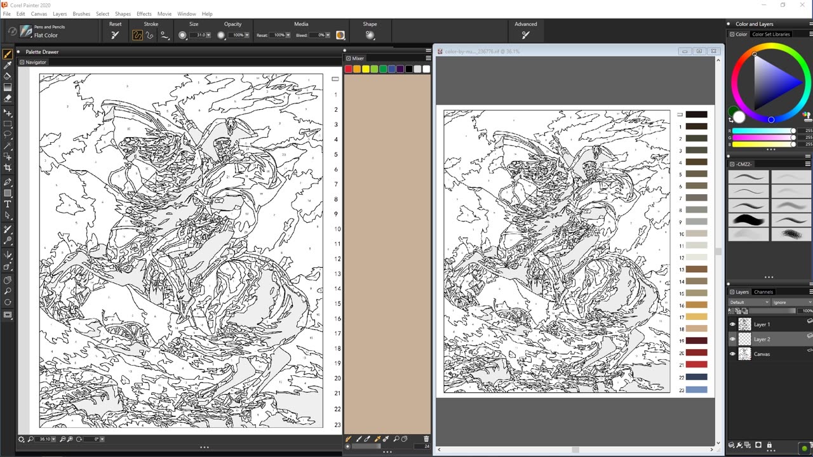Viewport: 813px width, 457px height.
Task: Click the Reset brush tool icon
Action: [x=115, y=35]
